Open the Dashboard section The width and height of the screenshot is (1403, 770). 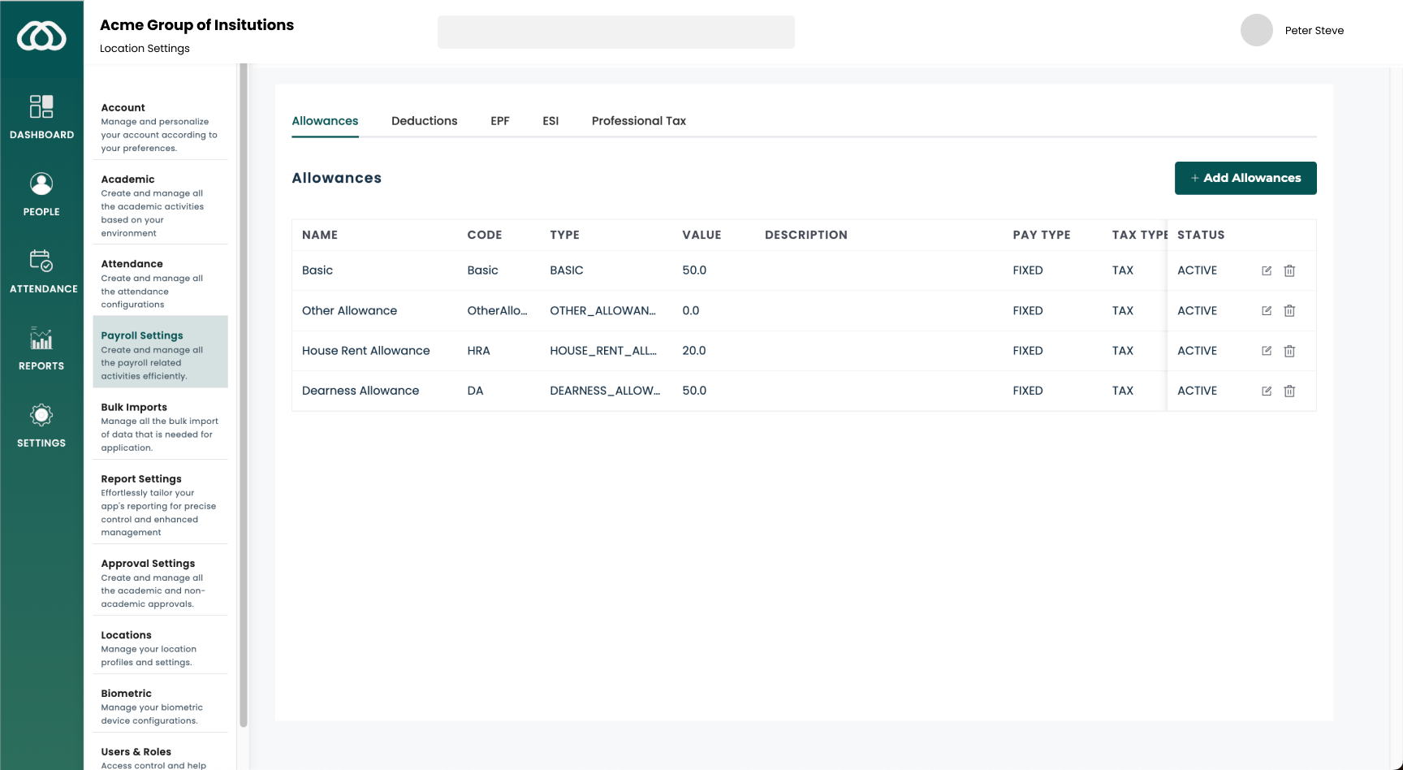pos(41,117)
